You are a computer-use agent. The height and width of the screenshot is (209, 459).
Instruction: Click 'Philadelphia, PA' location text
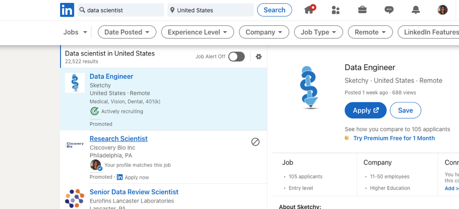tap(111, 155)
